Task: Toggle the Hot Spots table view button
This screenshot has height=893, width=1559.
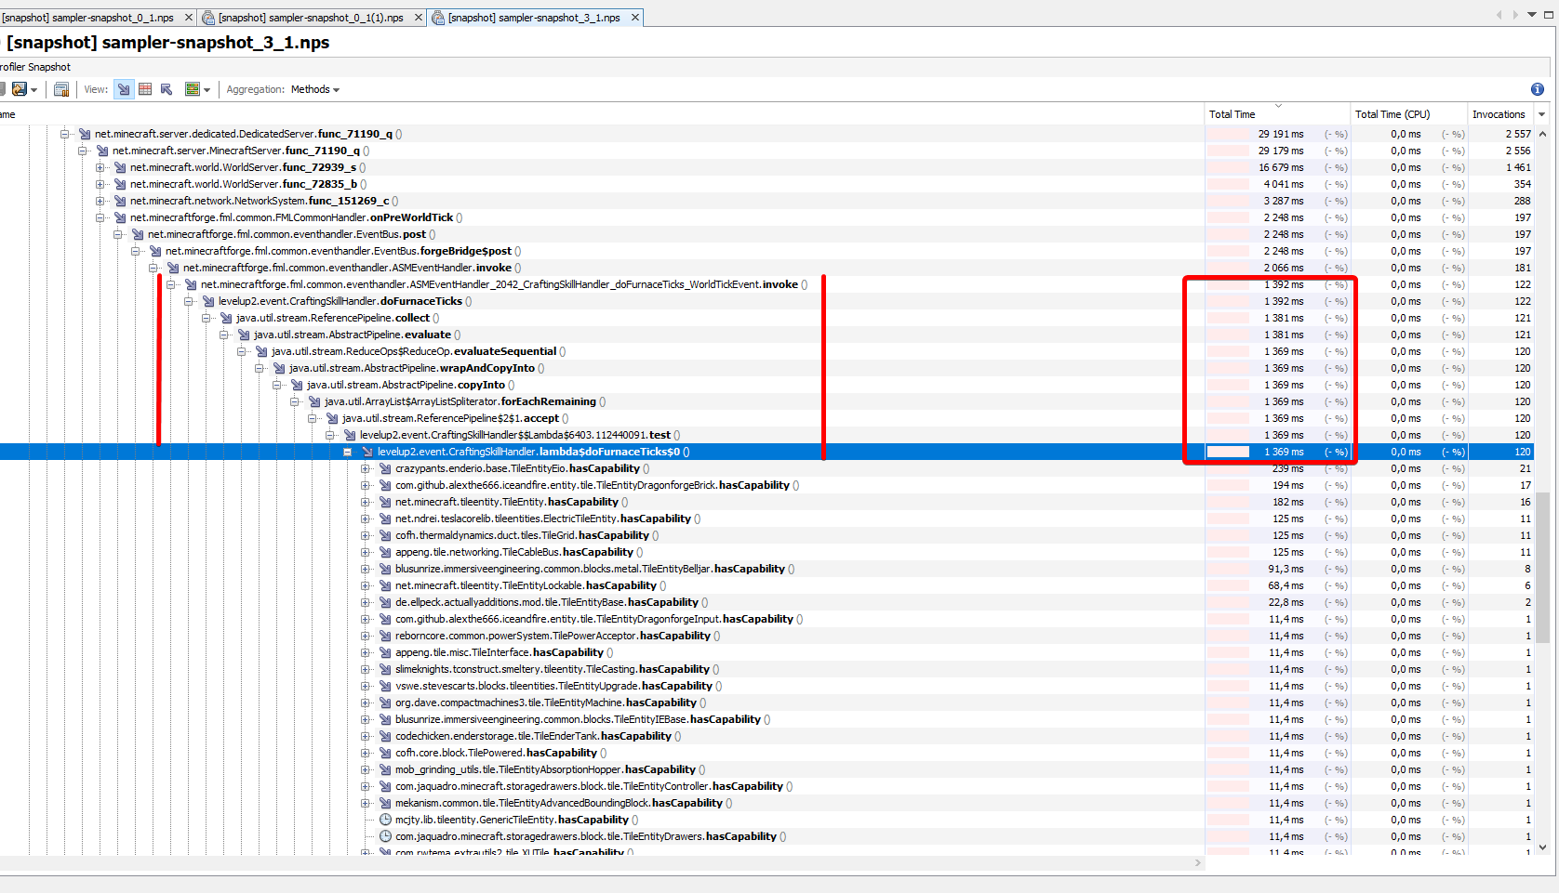Action: pos(145,89)
